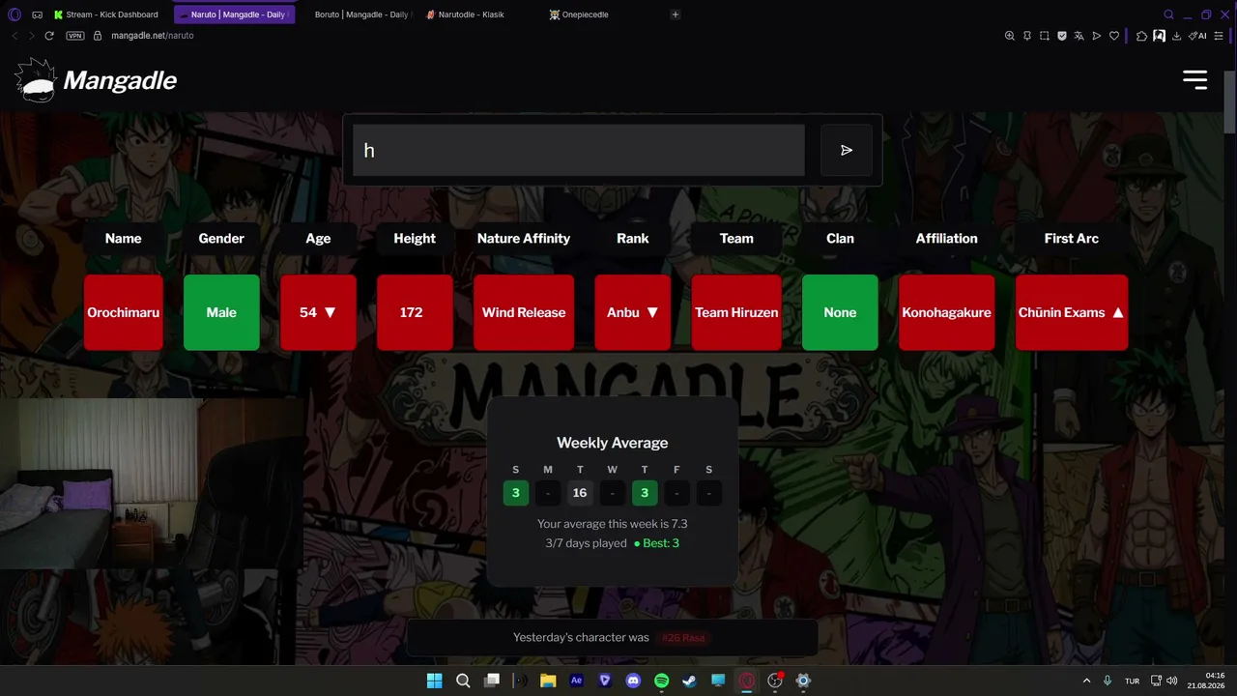Open the AI assistant button
1237x696 pixels.
click(x=1197, y=36)
